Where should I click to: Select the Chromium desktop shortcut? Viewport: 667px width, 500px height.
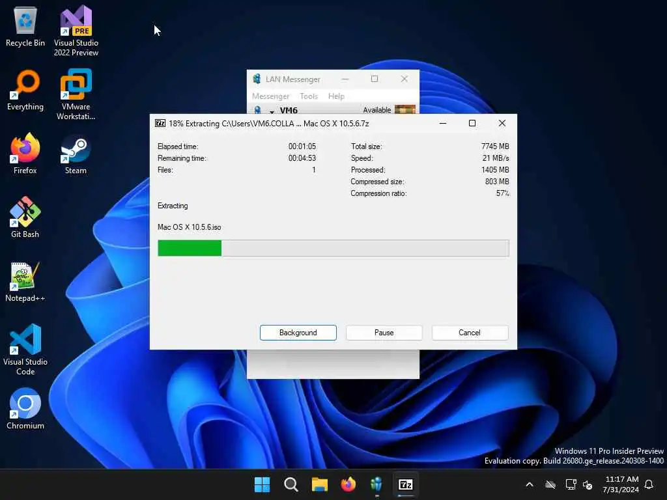pyautogui.click(x=25, y=409)
